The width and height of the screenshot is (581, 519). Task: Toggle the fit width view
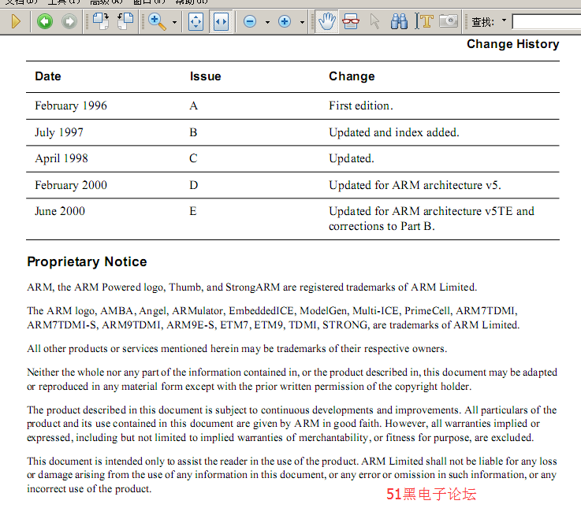[221, 22]
